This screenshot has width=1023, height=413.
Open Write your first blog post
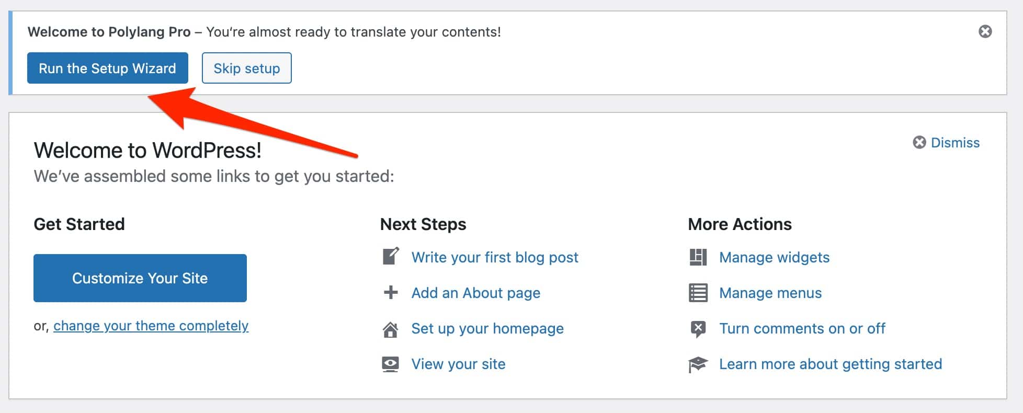[495, 257]
